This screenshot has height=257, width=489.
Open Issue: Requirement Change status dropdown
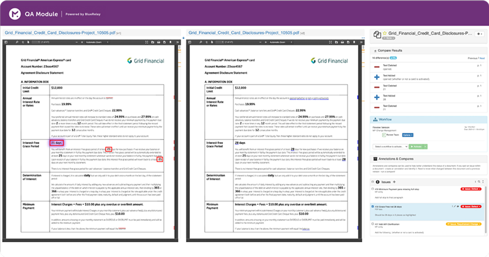[x=464, y=224]
